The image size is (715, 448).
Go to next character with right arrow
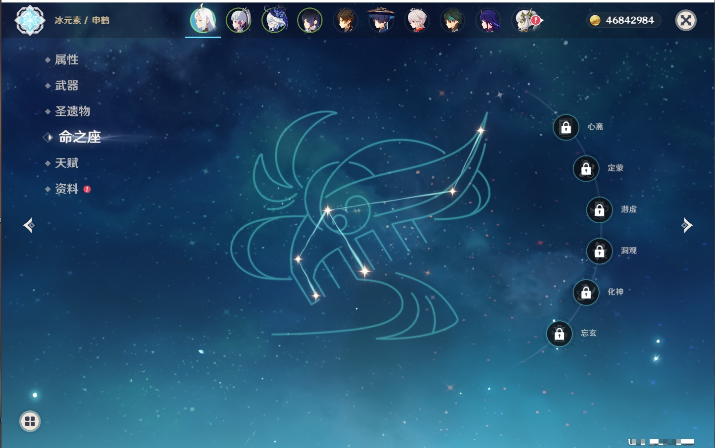coord(687,225)
